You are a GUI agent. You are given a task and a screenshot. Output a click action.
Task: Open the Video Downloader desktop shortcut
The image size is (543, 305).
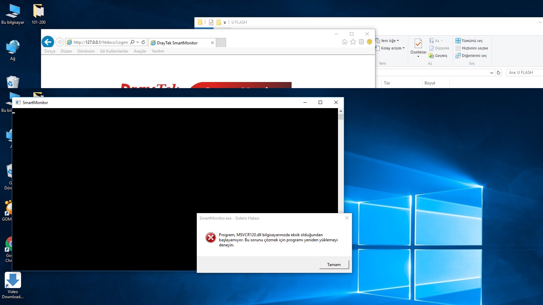[13, 285]
